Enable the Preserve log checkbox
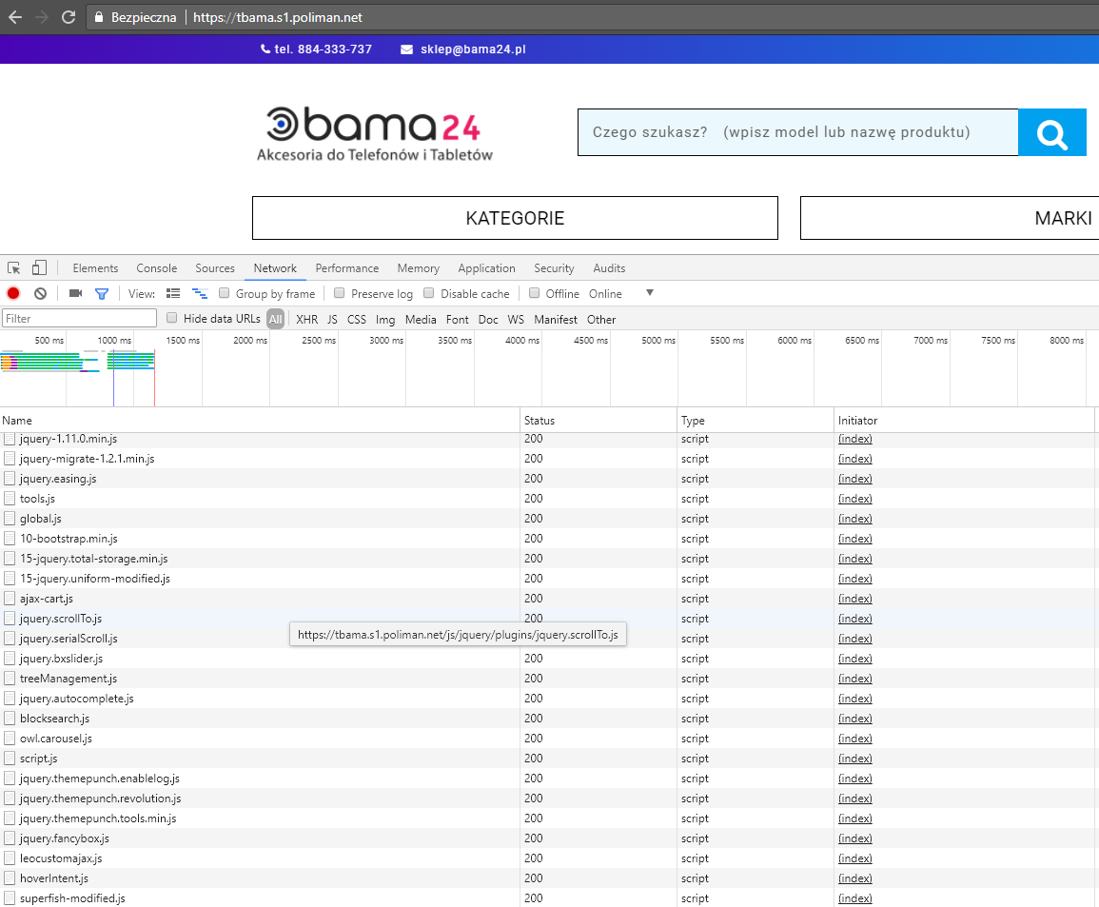 (338, 294)
